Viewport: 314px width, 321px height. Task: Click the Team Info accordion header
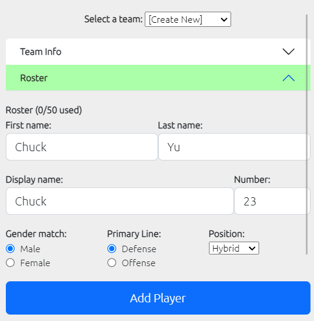(x=158, y=51)
